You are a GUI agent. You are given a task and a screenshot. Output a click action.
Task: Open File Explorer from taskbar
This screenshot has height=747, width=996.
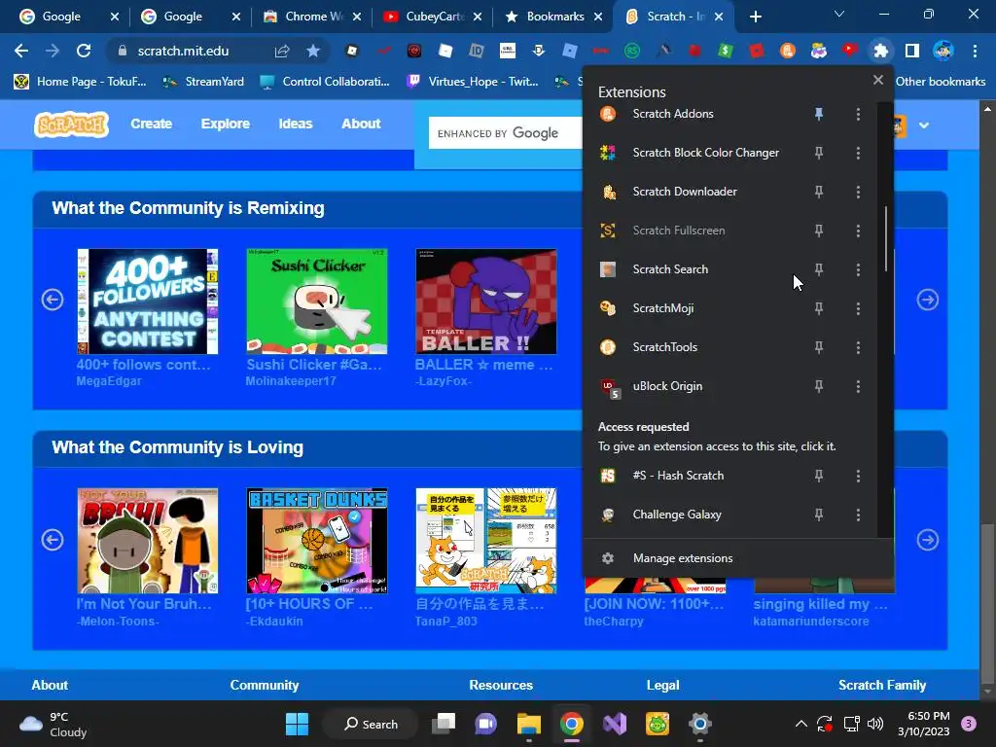(x=528, y=724)
